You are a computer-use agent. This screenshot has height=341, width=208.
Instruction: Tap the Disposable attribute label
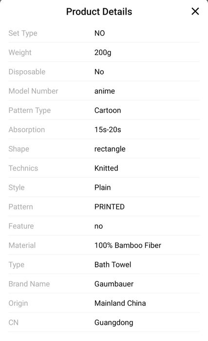click(x=27, y=72)
